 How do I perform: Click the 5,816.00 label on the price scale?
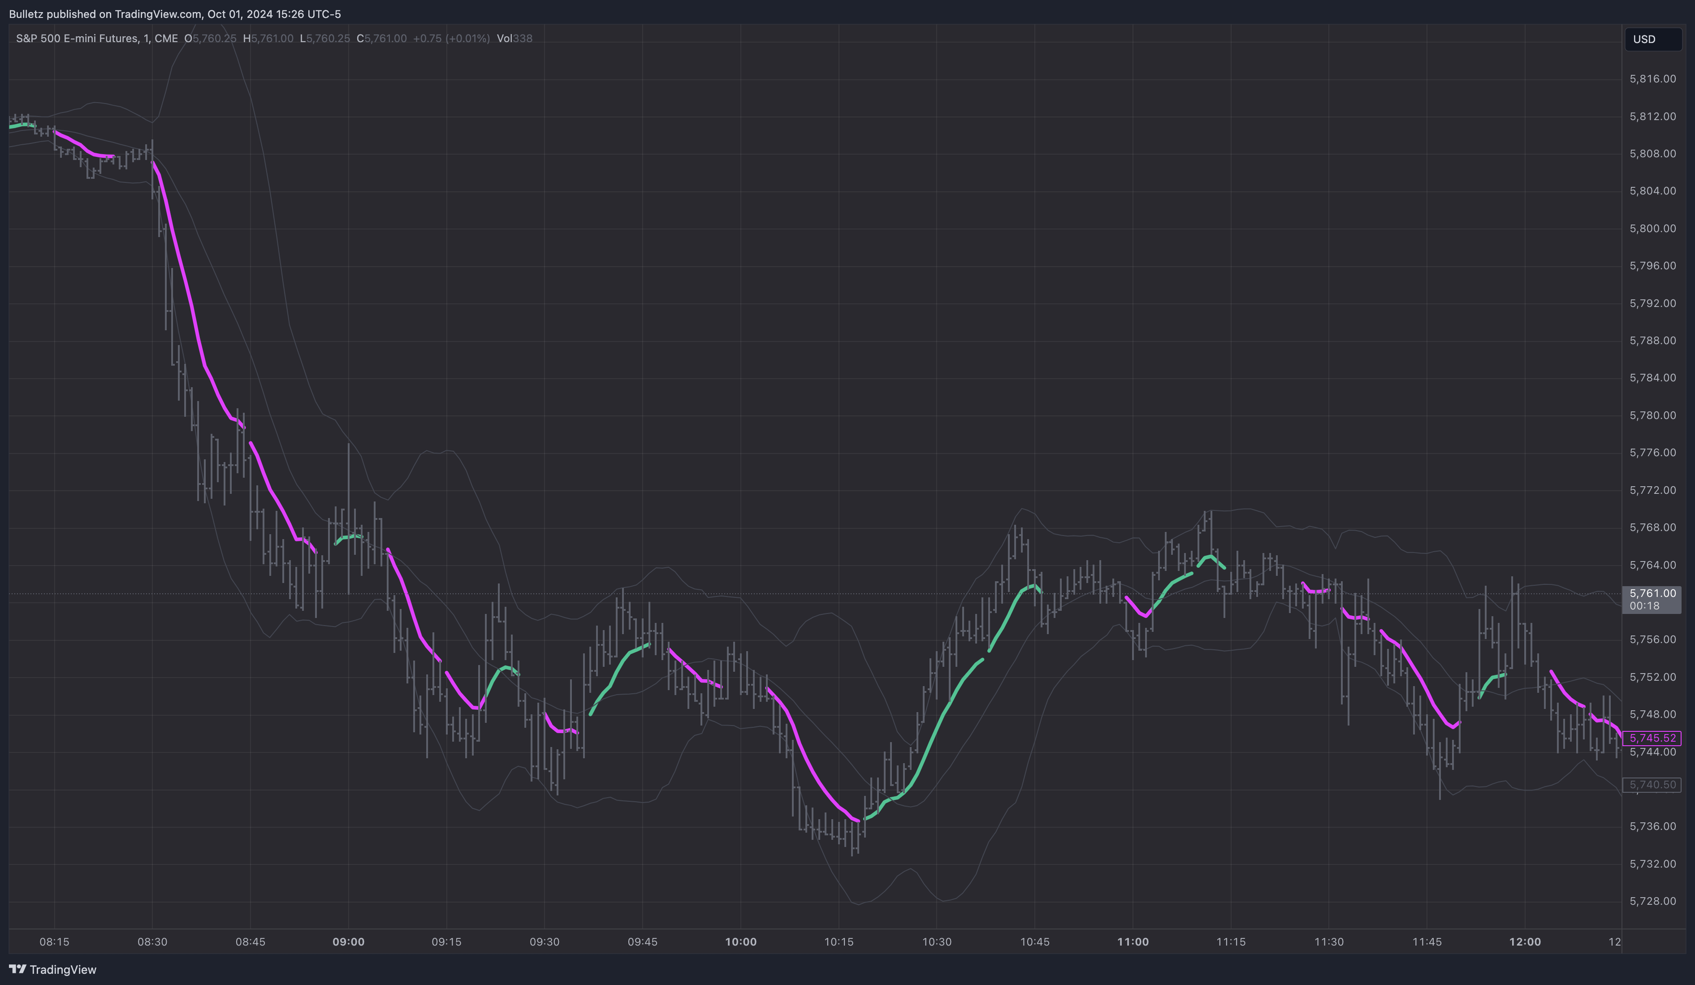tap(1652, 79)
